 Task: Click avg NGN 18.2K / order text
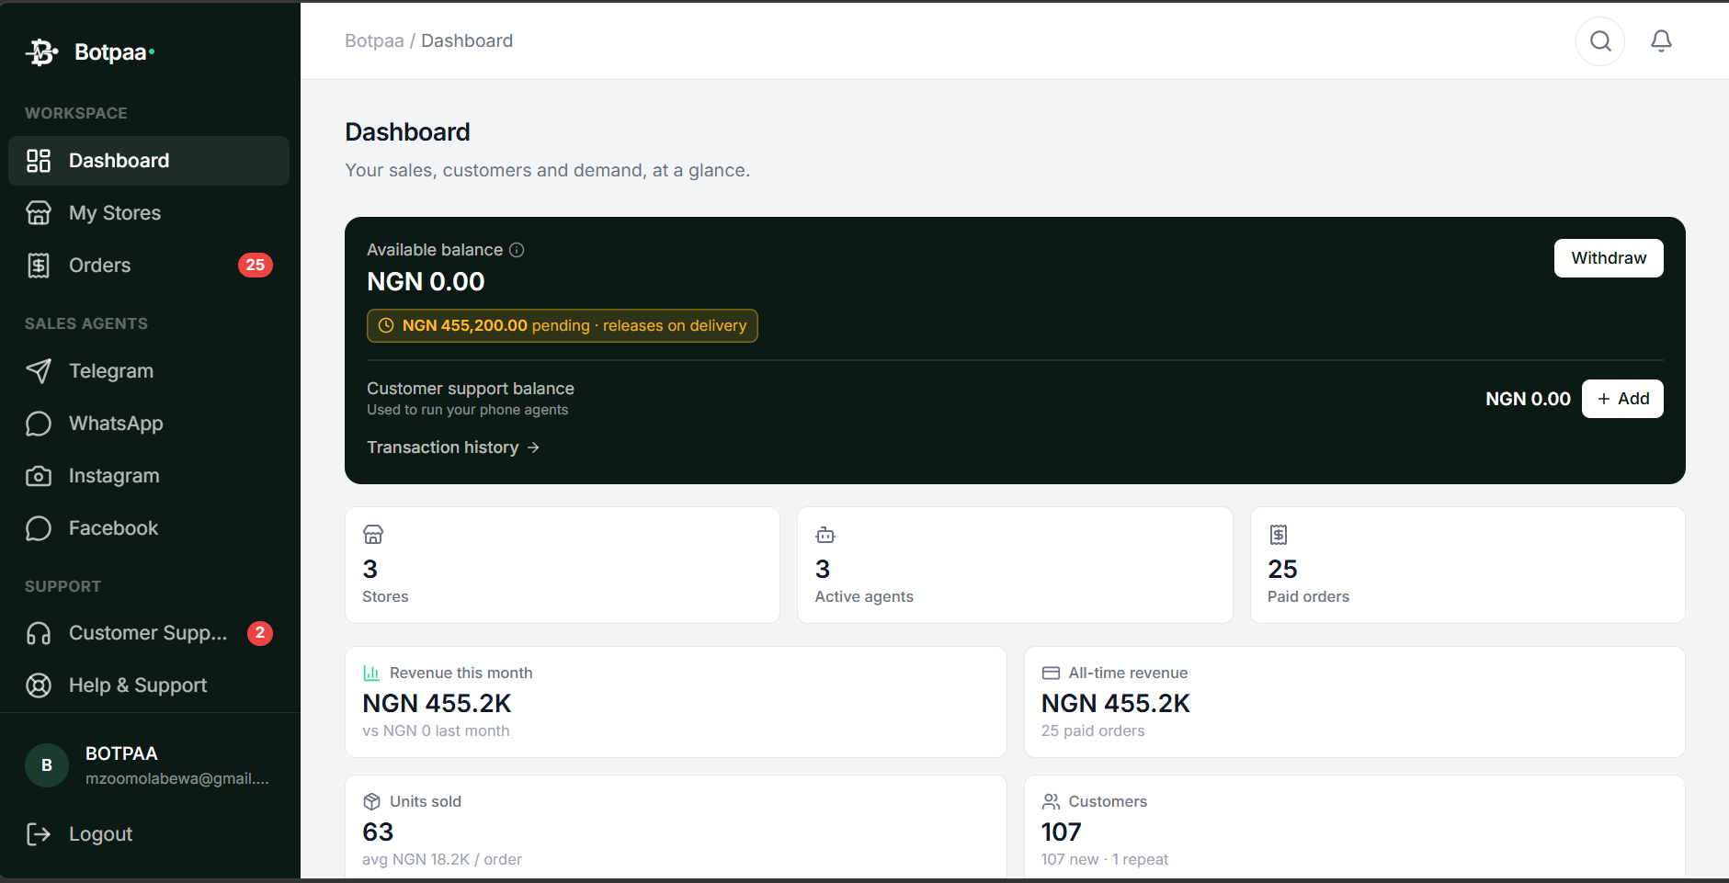tap(442, 860)
